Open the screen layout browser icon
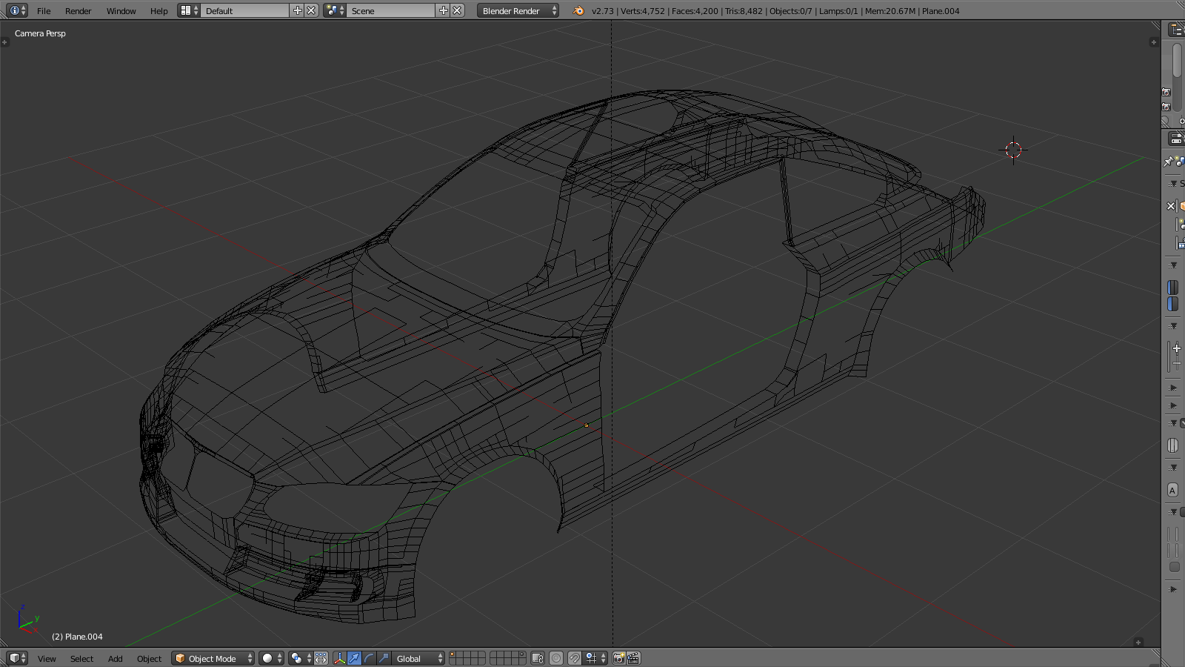This screenshot has width=1185, height=667. coord(189,10)
